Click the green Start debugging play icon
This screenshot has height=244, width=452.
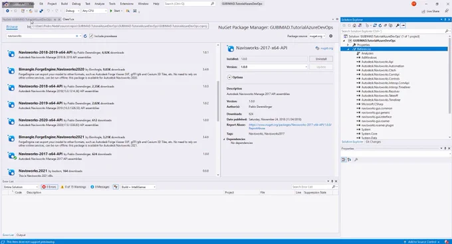111,11
